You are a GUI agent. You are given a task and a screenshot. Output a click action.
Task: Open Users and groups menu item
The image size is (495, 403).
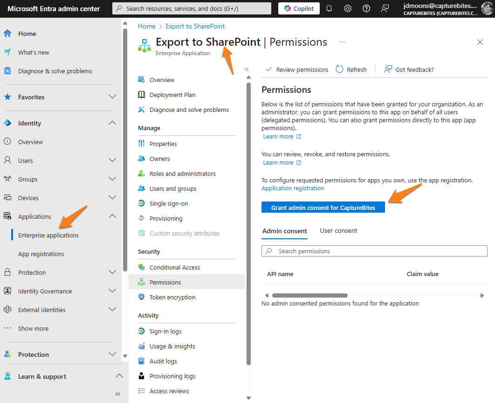coord(172,188)
